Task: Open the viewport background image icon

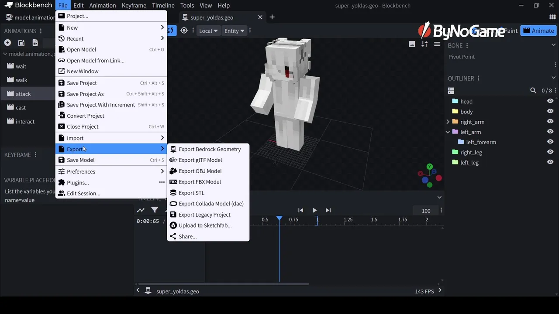Action: point(412,44)
